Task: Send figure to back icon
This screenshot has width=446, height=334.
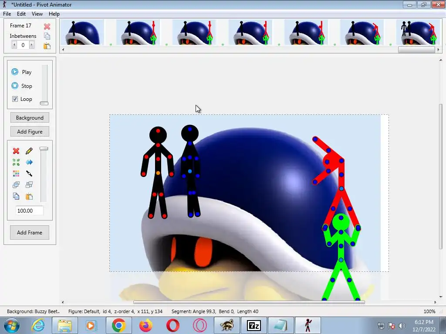Action: pyautogui.click(x=29, y=185)
